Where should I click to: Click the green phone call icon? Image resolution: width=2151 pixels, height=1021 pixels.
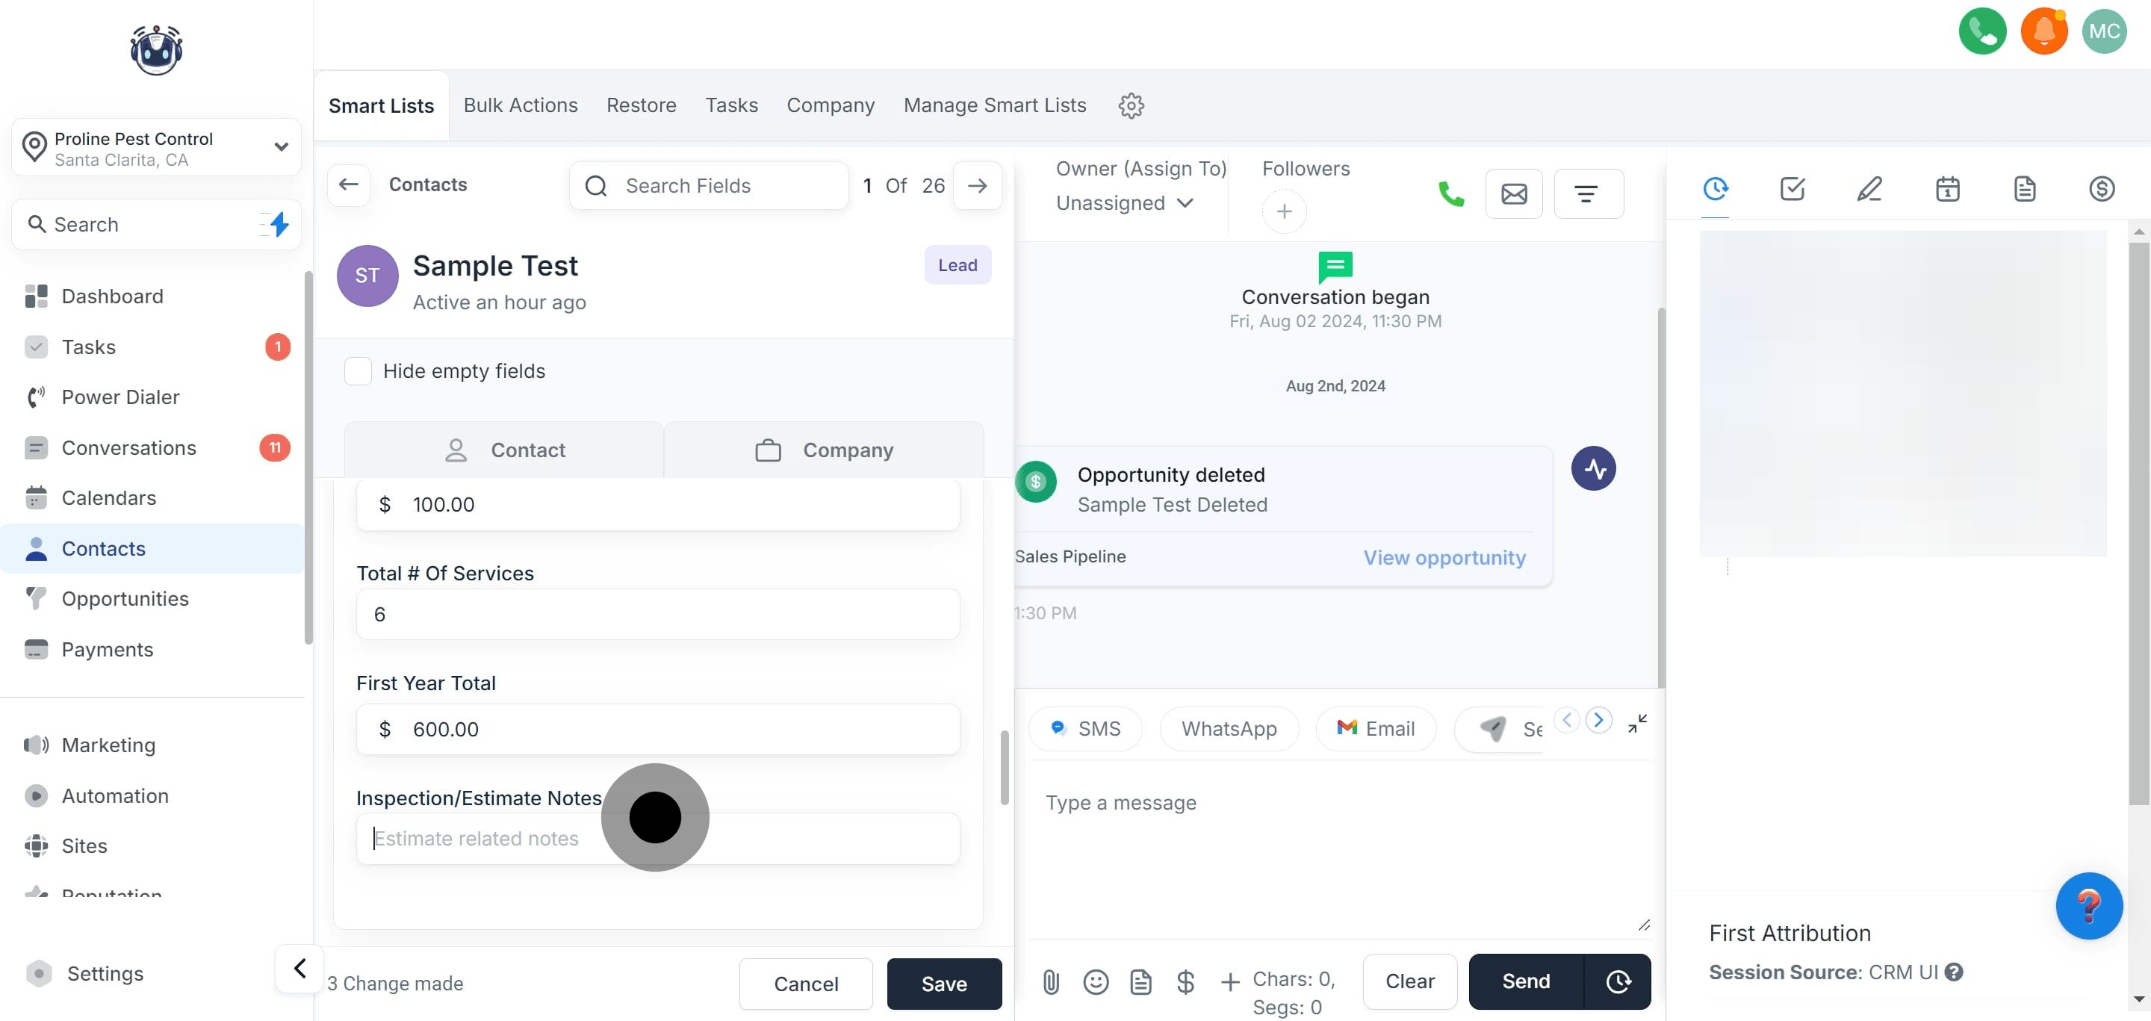1450,193
